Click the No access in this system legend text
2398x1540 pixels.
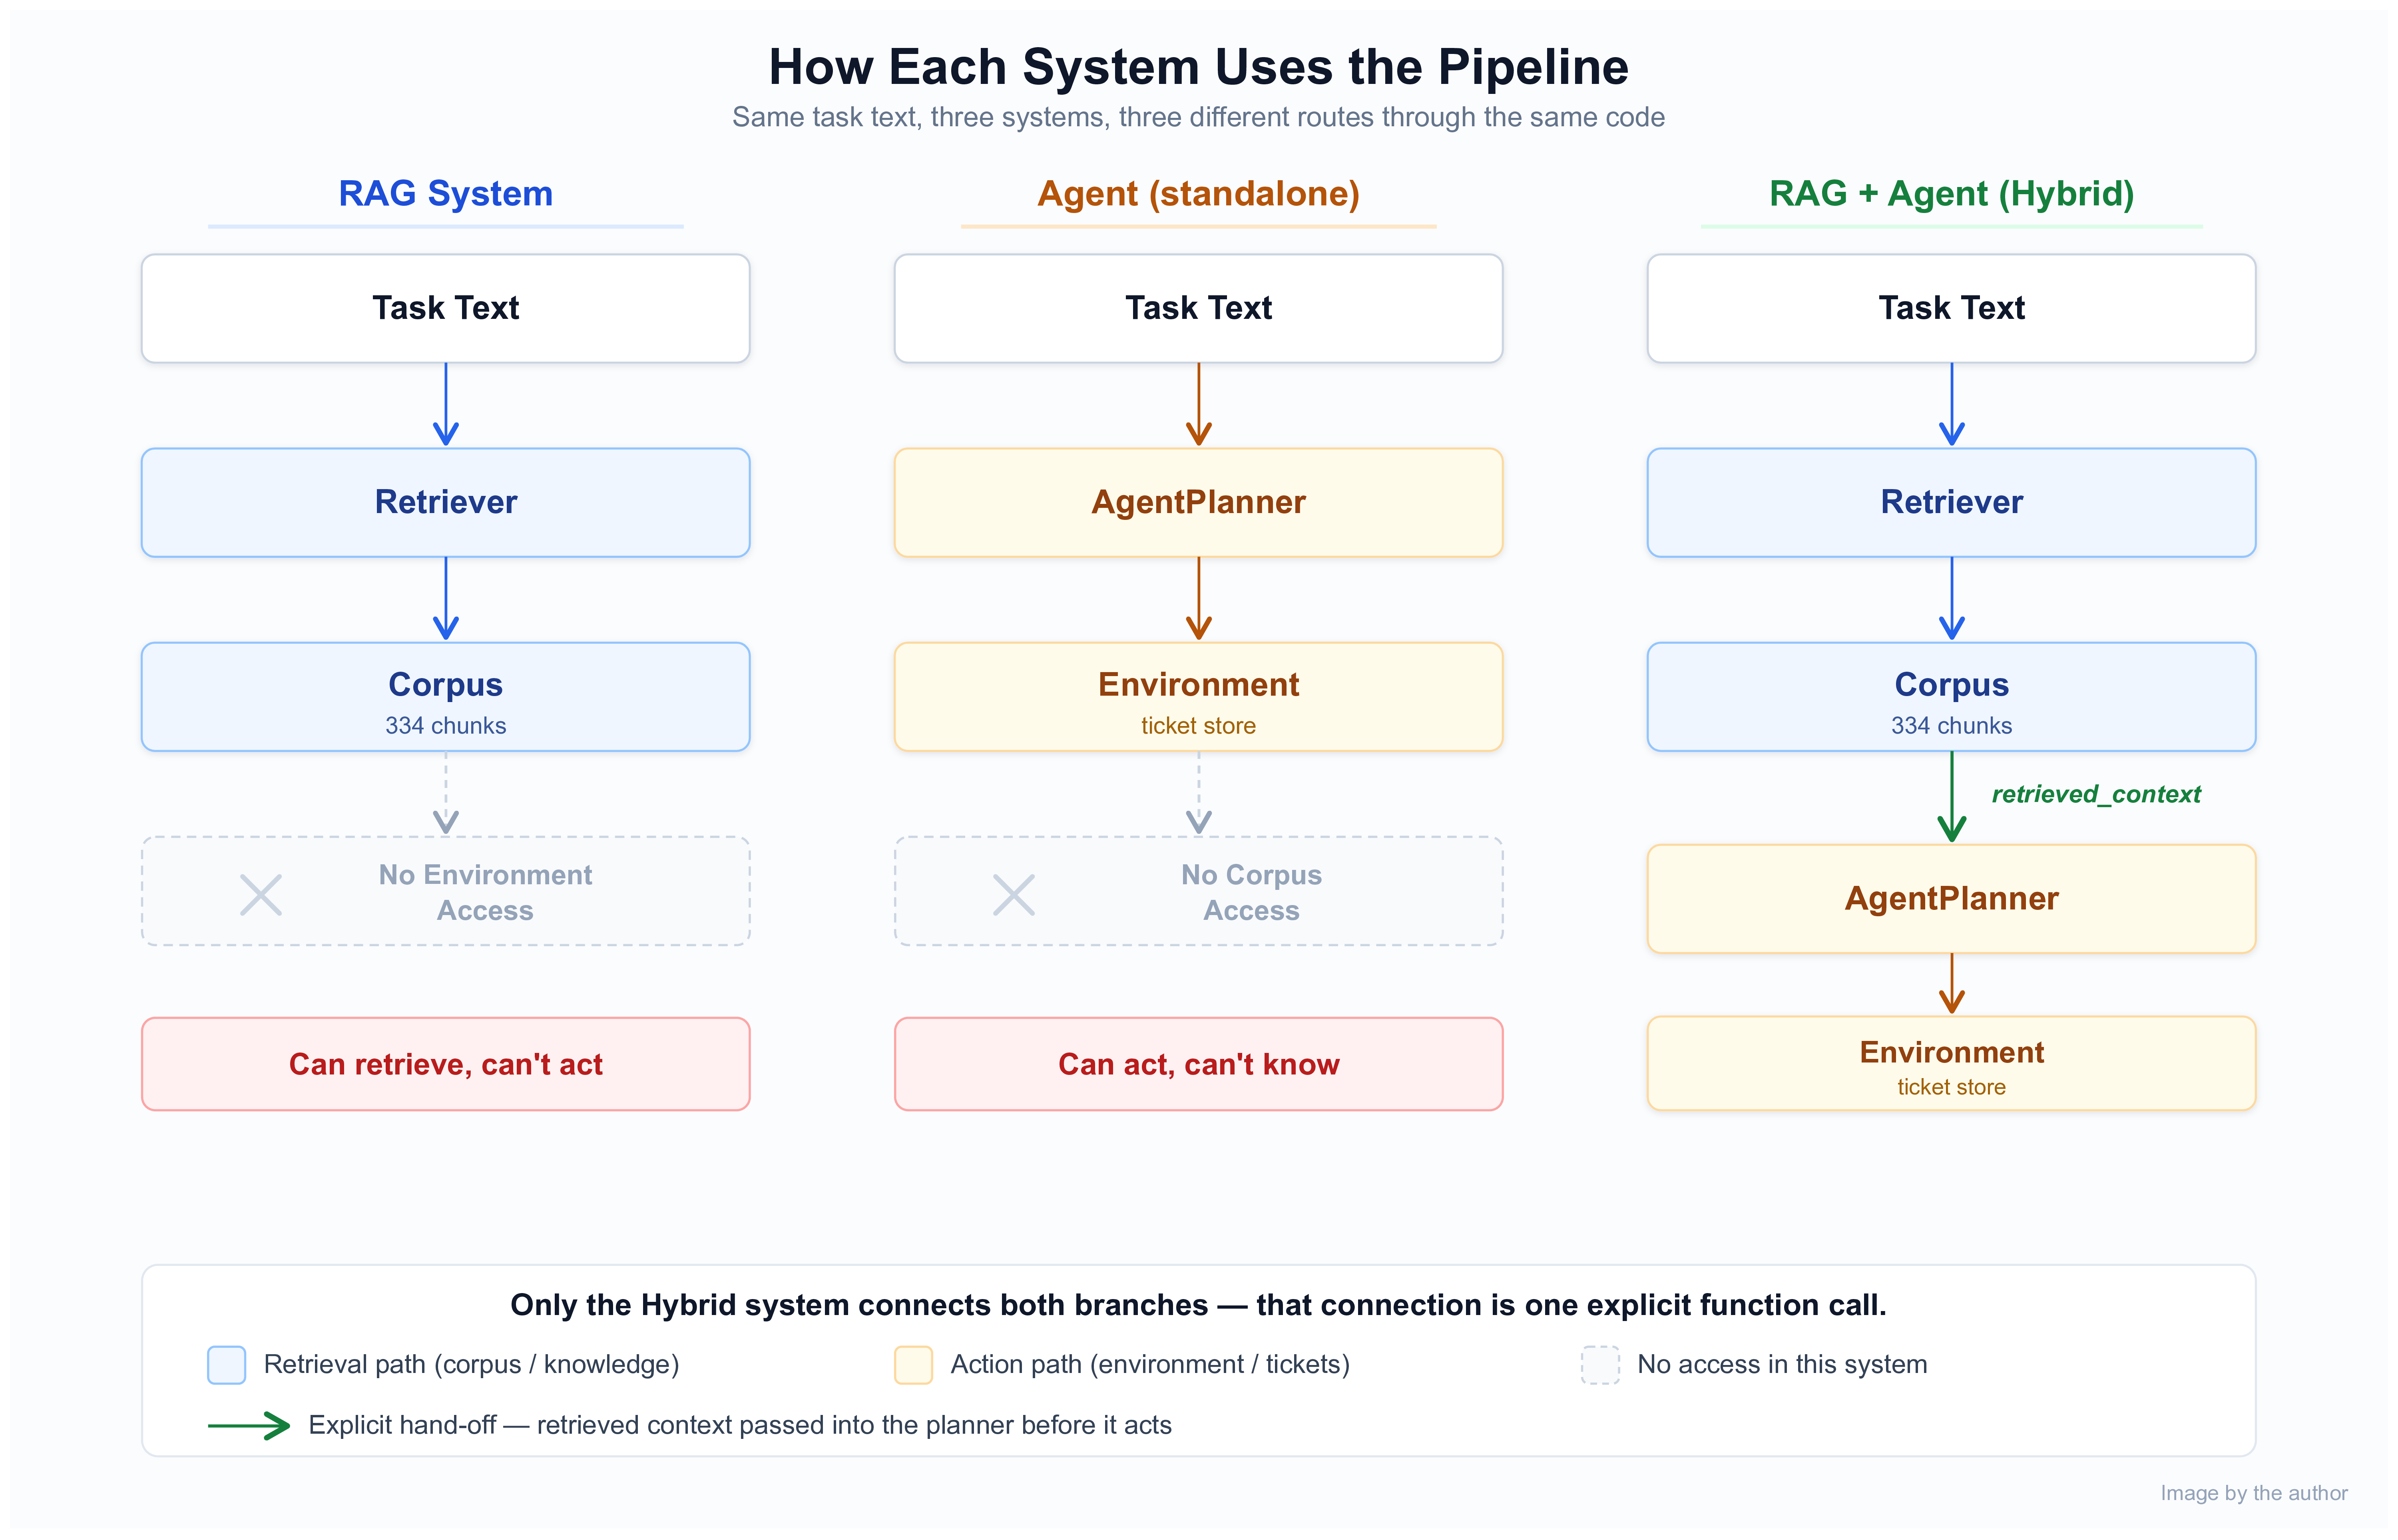pos(1782,1365)
